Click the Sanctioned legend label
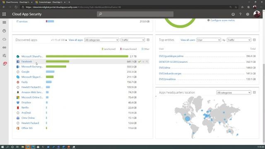This screenshot has height=149, width=265. 109,49
